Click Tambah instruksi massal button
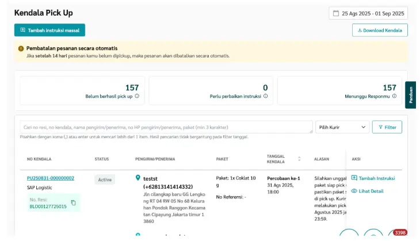The height and width of the screenshot is (241, 420). [x=49, y=30]
